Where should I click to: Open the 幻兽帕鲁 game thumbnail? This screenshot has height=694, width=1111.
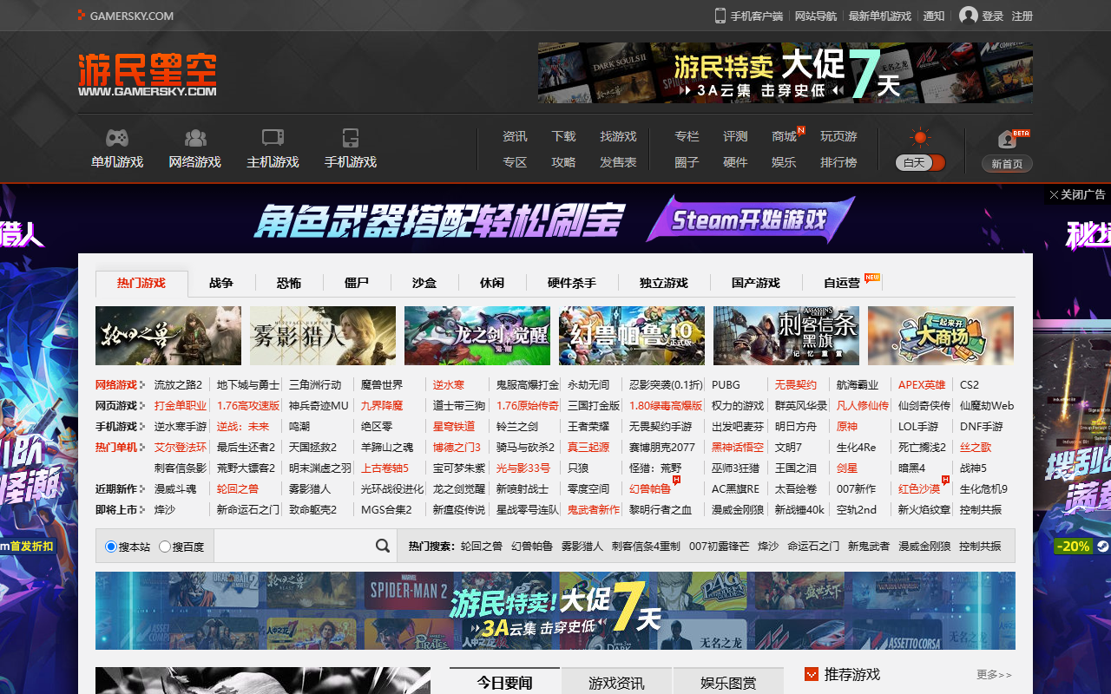(632, 336)
